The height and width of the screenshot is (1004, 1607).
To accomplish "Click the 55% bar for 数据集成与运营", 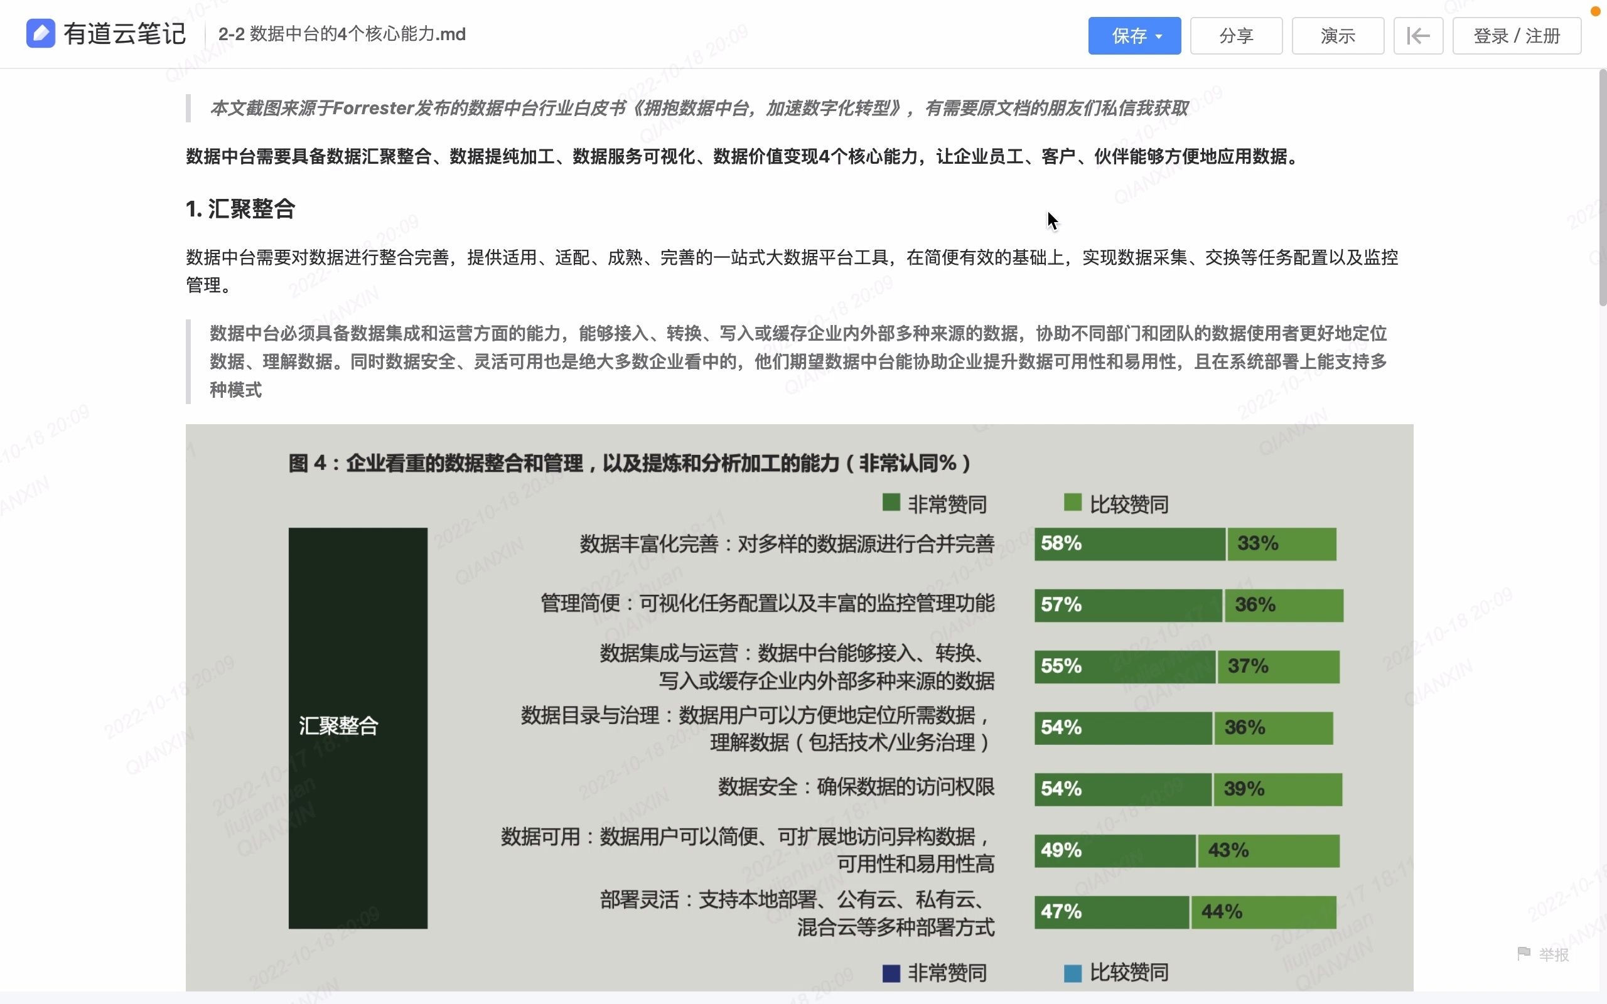I will (1125, 666).
